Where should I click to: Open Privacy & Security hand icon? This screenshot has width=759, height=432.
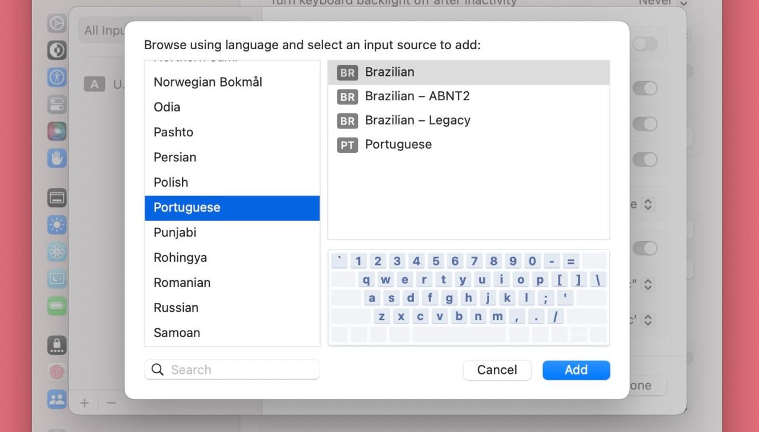[x=57, y=158]
